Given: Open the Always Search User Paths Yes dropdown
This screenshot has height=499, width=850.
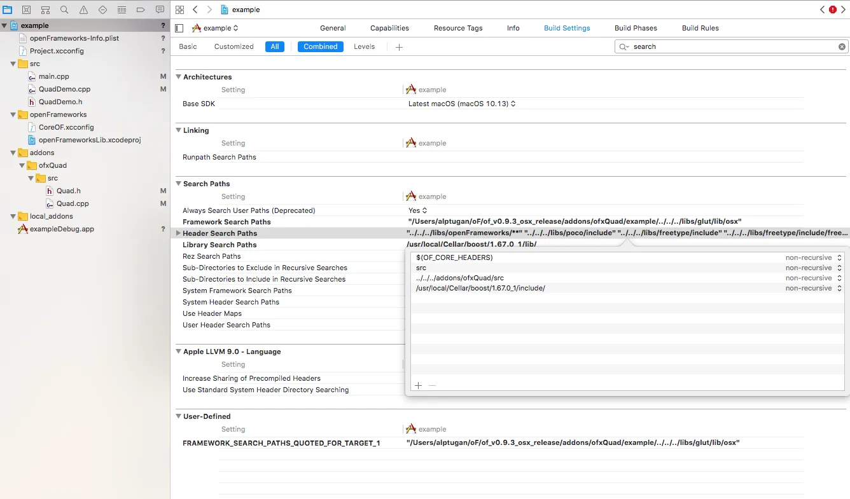Looking at the screenshot, I should coord(417,210).
